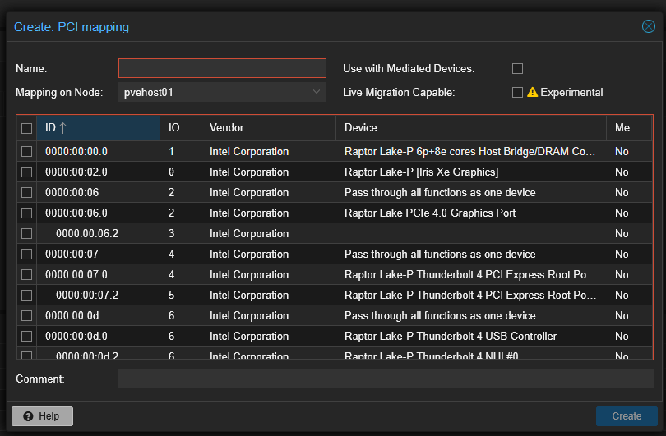Click IOMMU group value 5
Screen dimensions: 666x436
[x=171, y=296]
